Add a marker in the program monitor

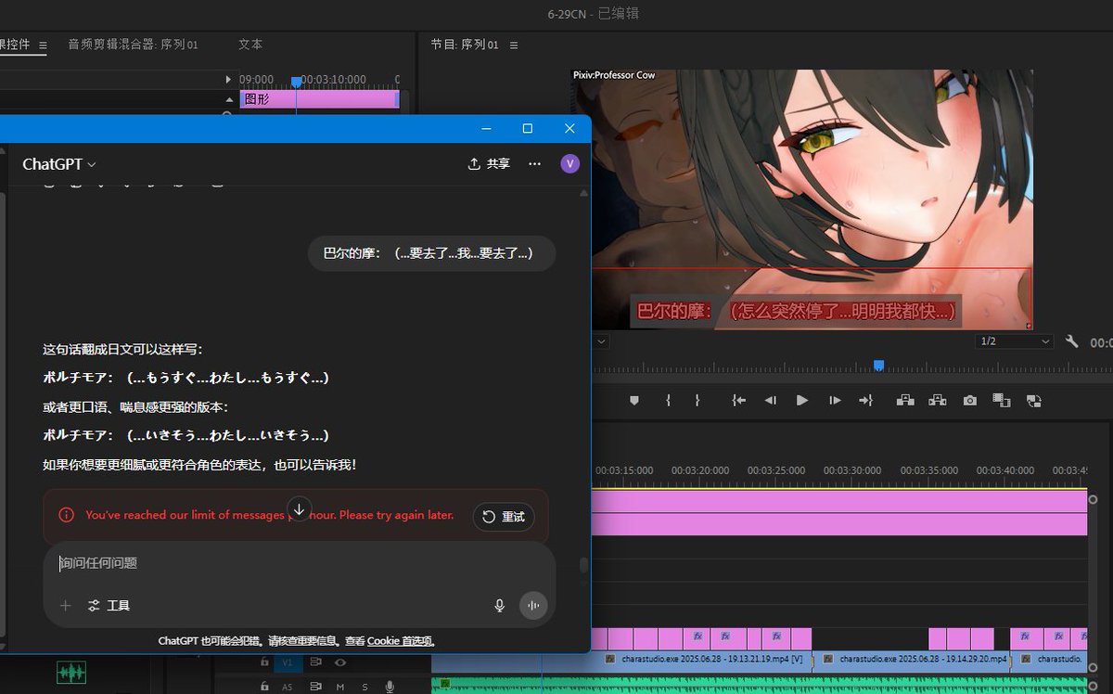point(635,400)
